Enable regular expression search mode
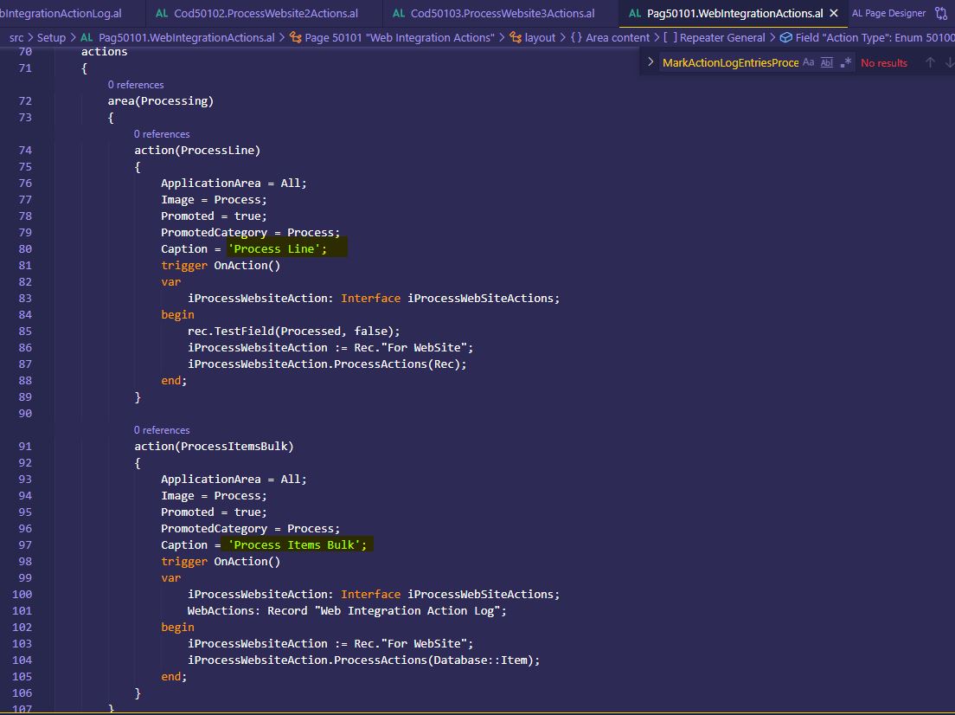The height and width of the screenshot is (715, 955). pos(845,61)
